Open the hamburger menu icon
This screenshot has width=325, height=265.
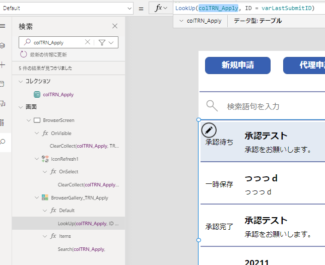point(3,26)
